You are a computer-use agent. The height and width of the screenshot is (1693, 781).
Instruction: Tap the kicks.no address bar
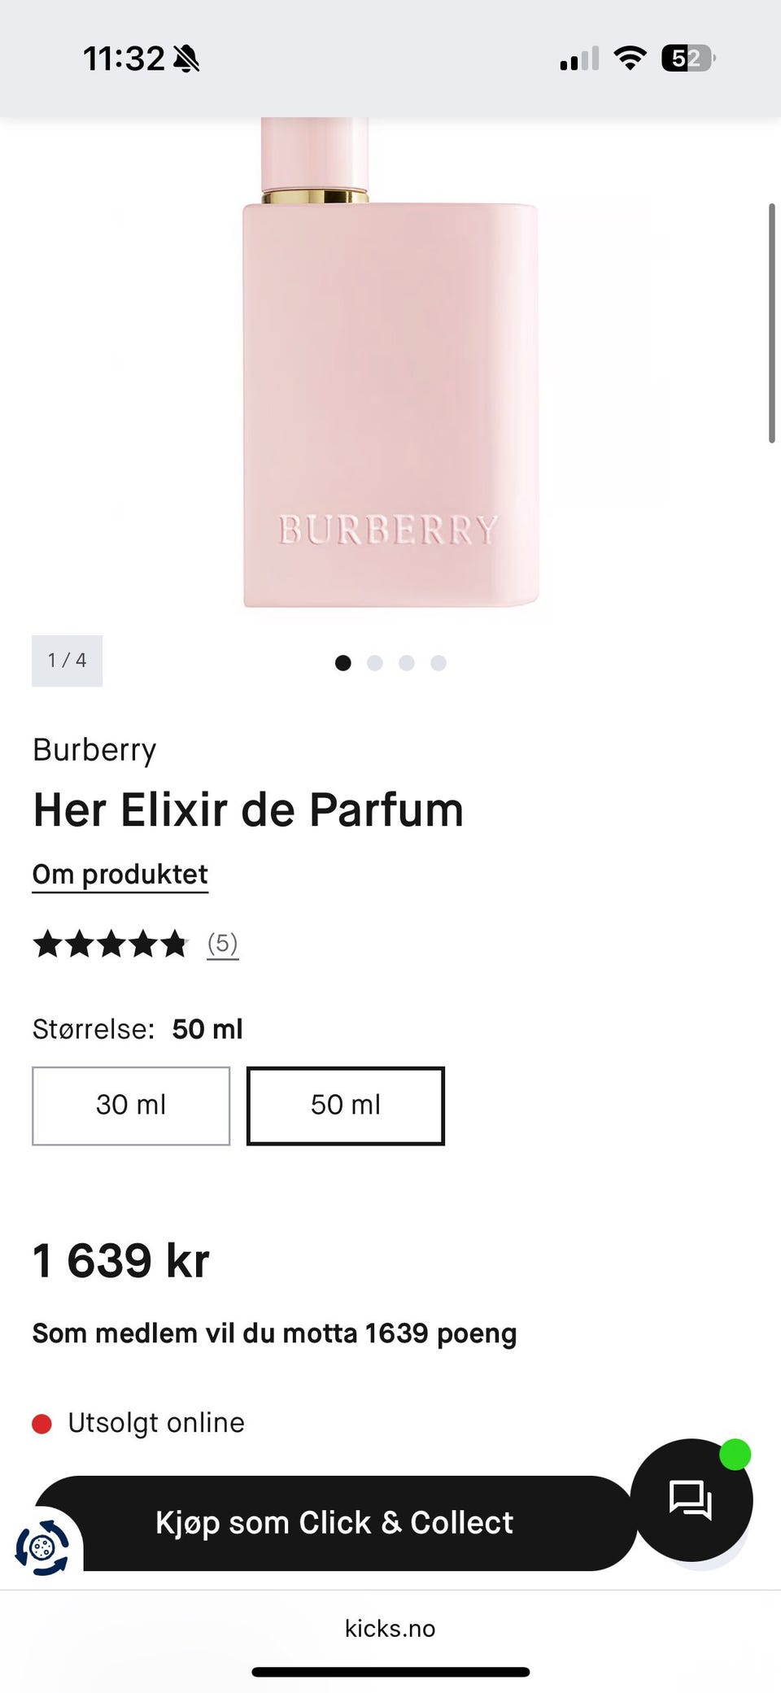[x=390, y=1628]
